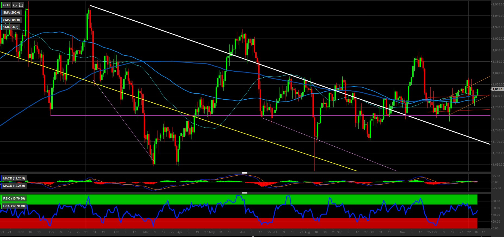Select the lower RSIC (10,70,30) label
The image size is (504, 237).
[x=14, y=206]
